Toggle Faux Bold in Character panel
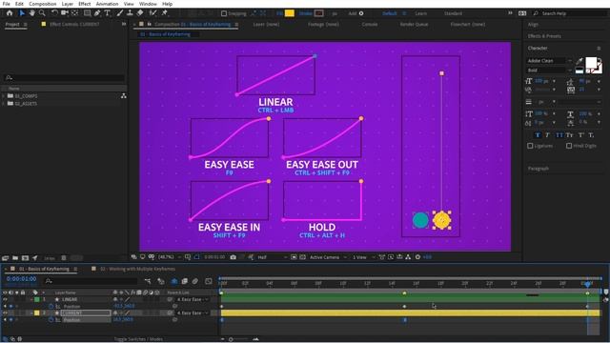The width and height of the screenshot is (610, 343). point(538,135)
